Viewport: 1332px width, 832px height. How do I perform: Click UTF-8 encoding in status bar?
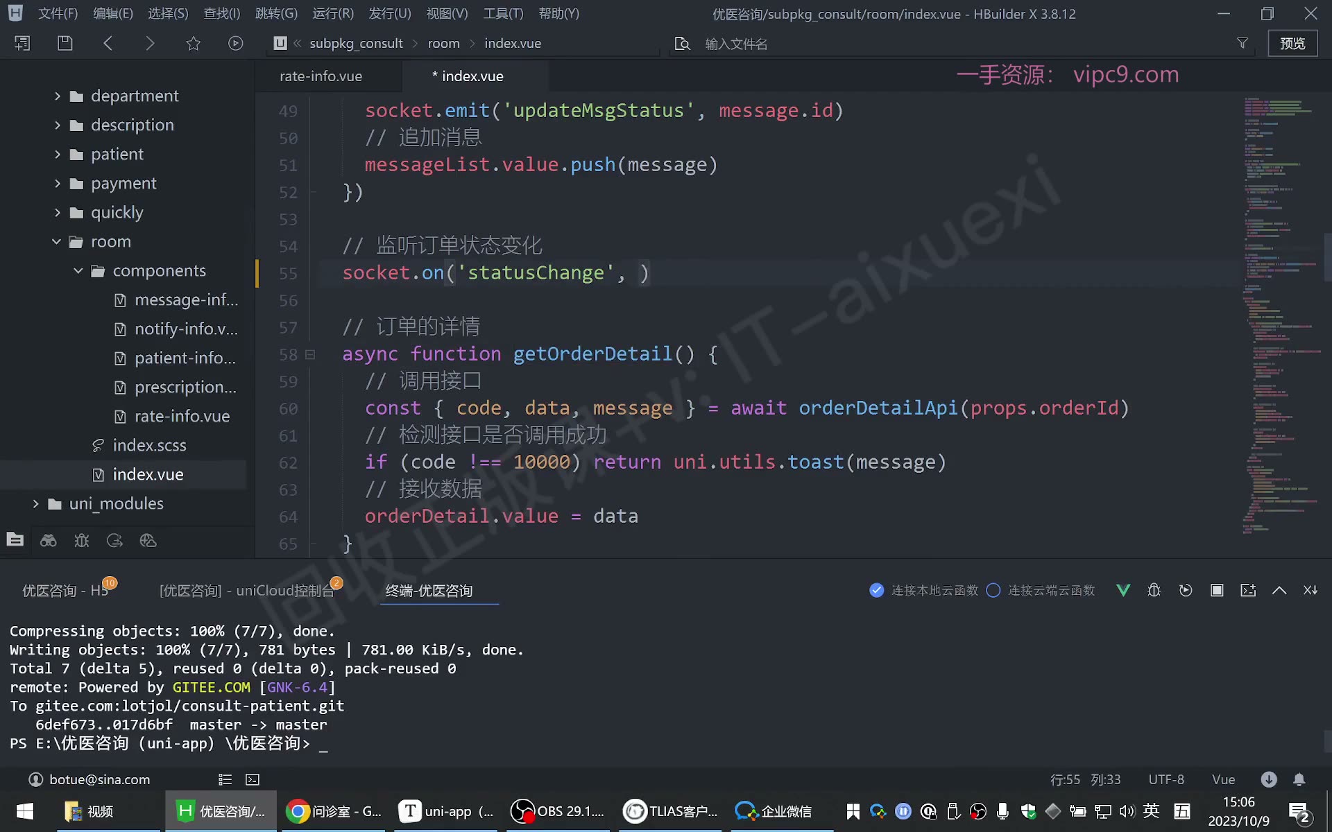coord(1166,779)
